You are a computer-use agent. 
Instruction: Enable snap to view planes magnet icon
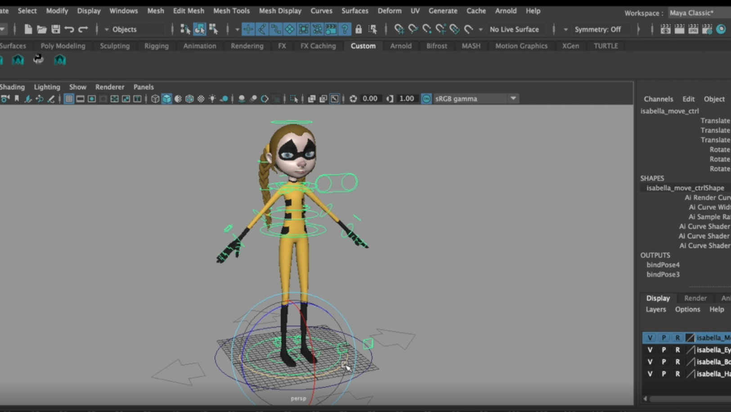click(x=455, y=29)
